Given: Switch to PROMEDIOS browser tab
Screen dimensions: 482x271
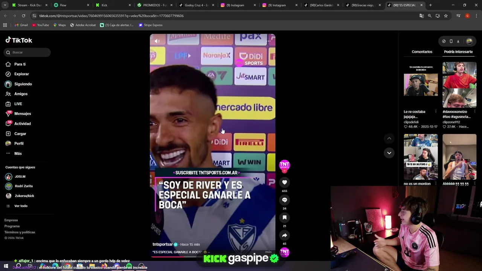Looking at the screenshot, I should coord(155,5).
